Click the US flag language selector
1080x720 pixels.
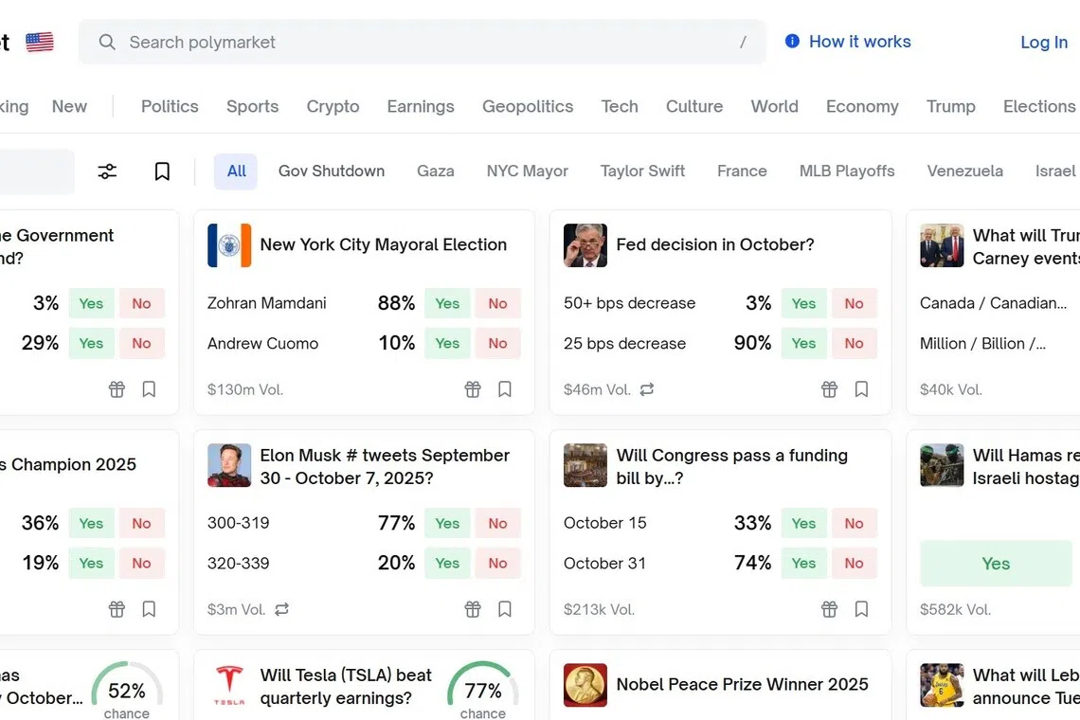(x=39, y=42)
